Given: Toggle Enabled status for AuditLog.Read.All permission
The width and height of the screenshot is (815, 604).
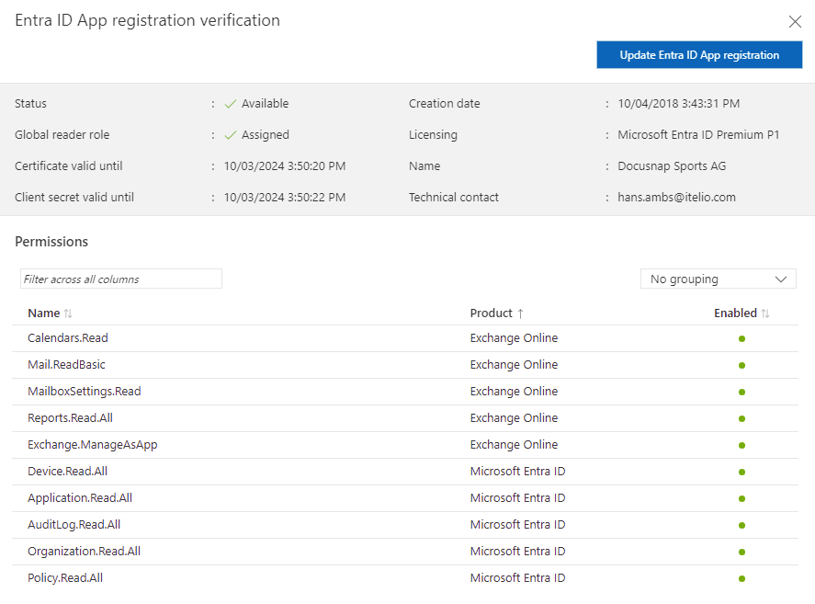Looking at the screenshot, I should pyautogui.click(x=741, y=524).
